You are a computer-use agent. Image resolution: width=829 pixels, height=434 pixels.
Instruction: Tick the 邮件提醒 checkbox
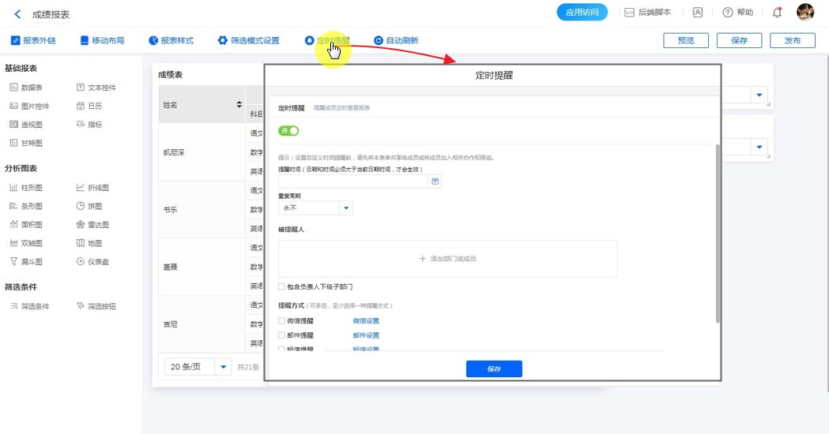282,335
